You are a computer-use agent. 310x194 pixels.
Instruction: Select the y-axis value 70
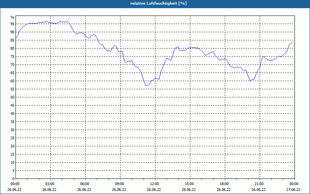tap(12, 65)
